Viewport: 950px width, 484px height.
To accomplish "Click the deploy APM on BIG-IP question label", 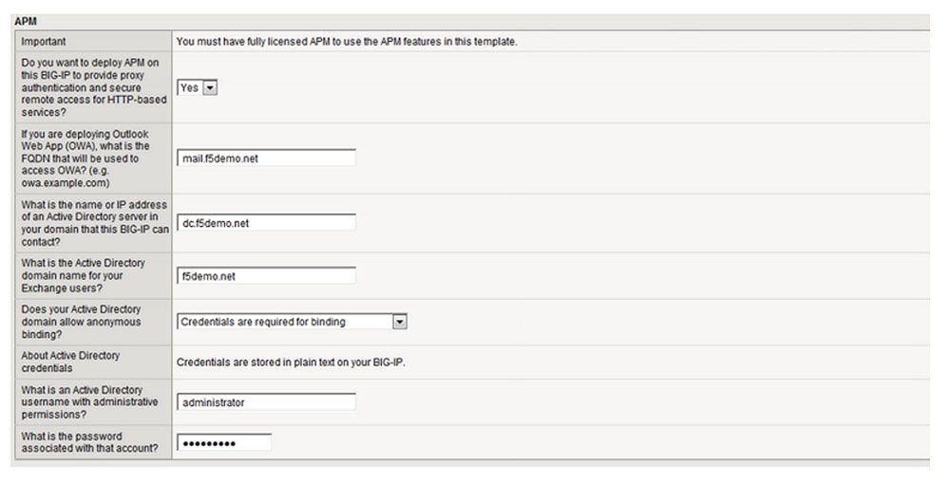I will tap(93, 87).
